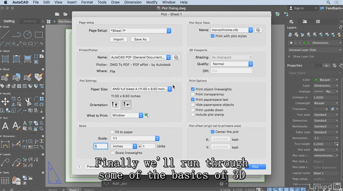Select the Hatch tool
Image resolution: width=343 pixels, height=191 pixels.
[x=5, y=59]
